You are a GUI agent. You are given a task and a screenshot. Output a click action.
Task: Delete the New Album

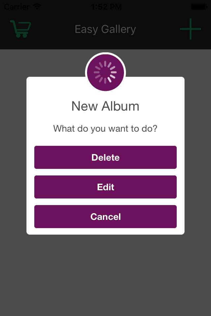(x=105, y=157)
